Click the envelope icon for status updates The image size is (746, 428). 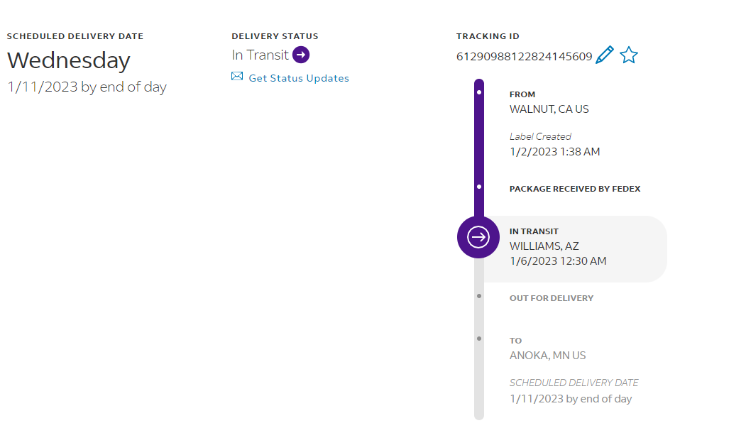point(237,77)
